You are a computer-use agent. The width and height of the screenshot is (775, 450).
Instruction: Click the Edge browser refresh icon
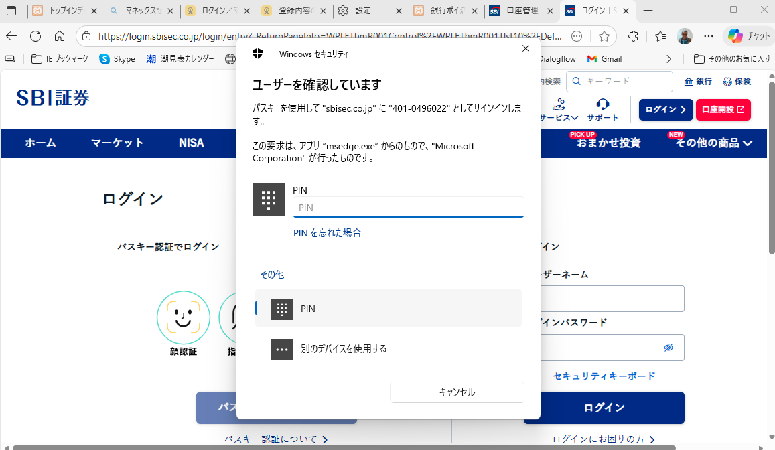click(x=36, y=36)
